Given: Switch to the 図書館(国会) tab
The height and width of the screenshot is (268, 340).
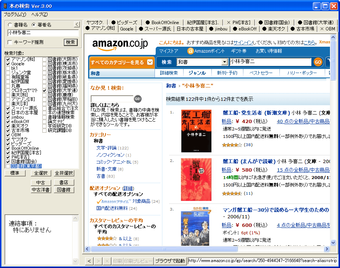Looking at the screenshot, I should (274, 23).
